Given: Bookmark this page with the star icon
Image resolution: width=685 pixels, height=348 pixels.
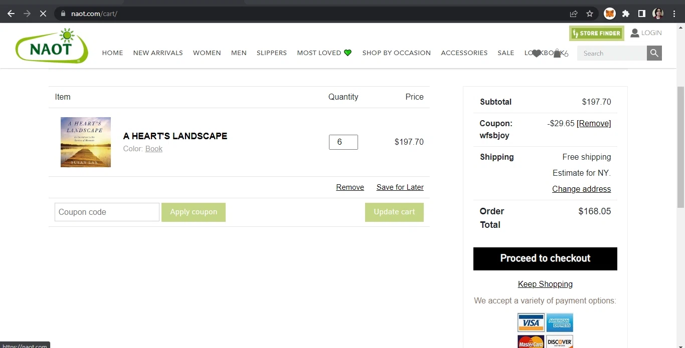Looking at the screenshot, I should coord(590,14).
